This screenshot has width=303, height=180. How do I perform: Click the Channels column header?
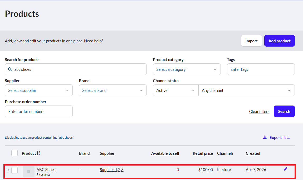click(225, 153)
